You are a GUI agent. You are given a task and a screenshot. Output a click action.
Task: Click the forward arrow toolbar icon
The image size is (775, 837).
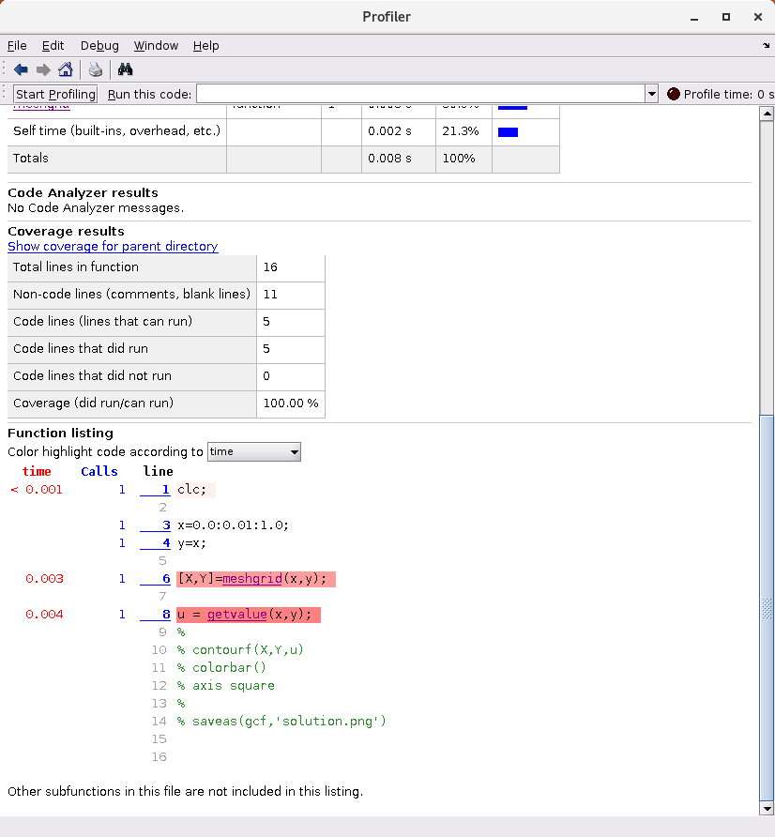43,69
